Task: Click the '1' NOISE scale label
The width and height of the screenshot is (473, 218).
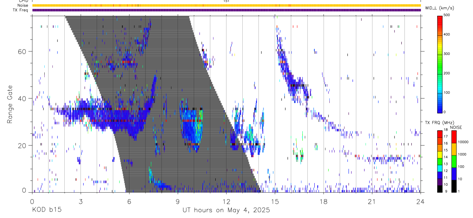Action: pos(458,191)
